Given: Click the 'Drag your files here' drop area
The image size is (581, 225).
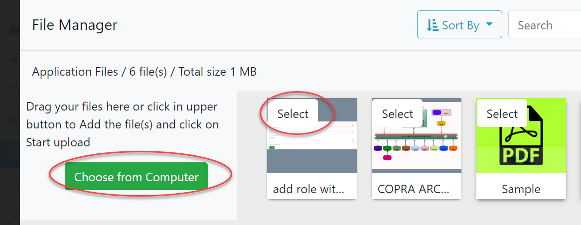Looking at the screenshot, I should tap(123, 124).
